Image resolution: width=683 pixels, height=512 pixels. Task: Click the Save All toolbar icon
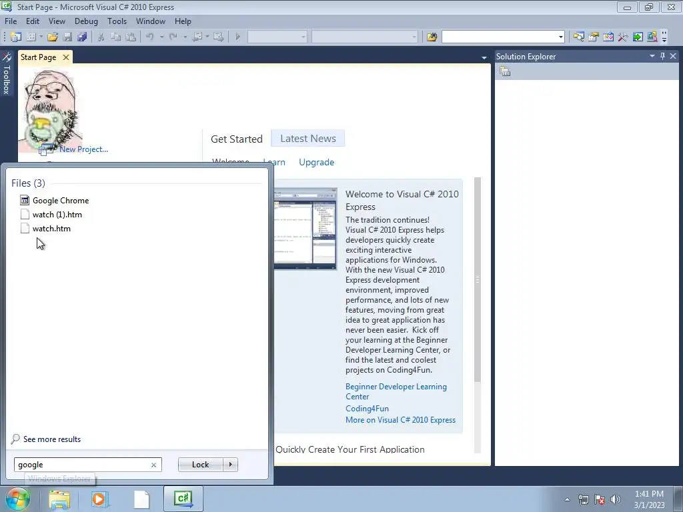click(82, 37)
